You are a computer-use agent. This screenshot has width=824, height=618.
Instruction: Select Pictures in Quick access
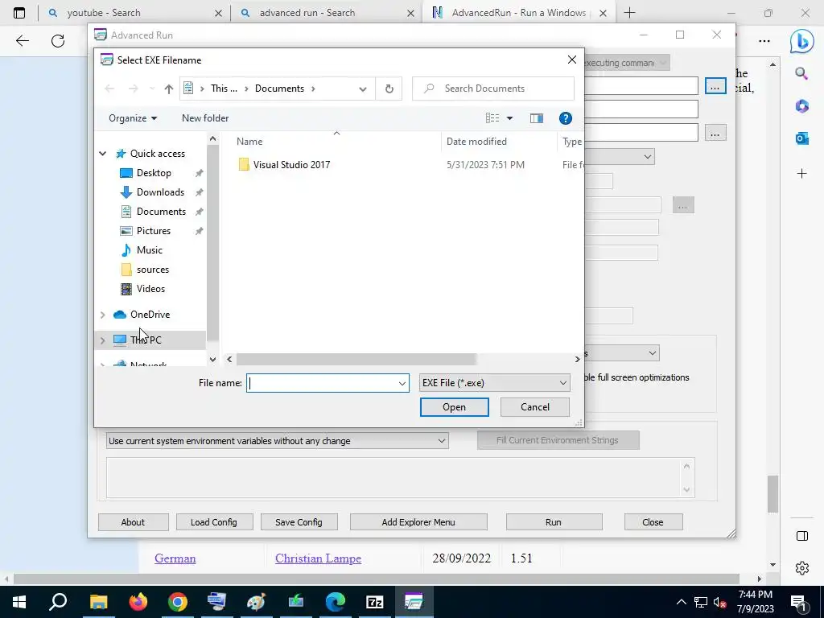point(154,231)
